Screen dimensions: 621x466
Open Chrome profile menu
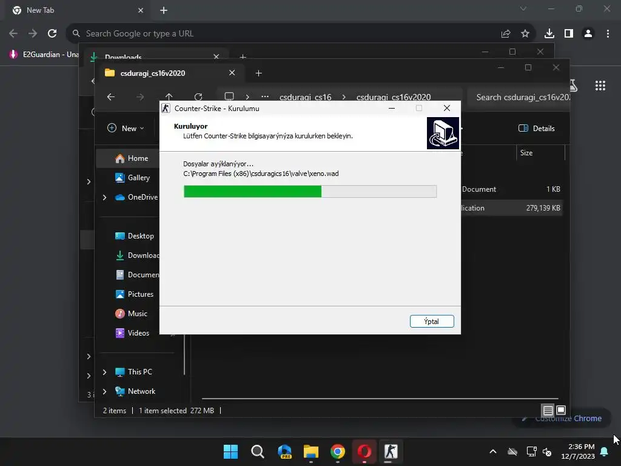tap(588, 34)
